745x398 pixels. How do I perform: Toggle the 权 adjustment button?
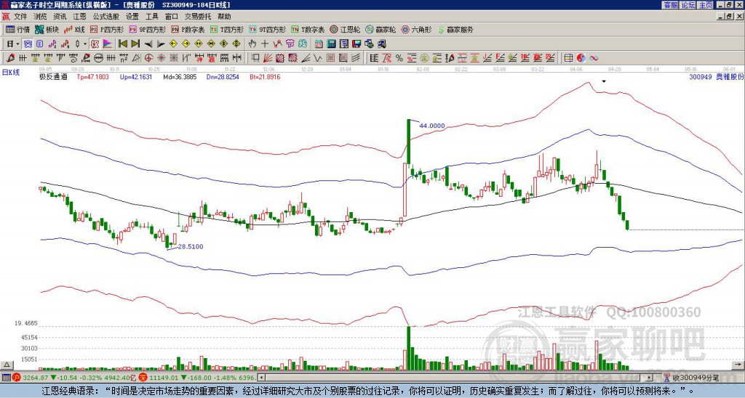tap(95, 44)
